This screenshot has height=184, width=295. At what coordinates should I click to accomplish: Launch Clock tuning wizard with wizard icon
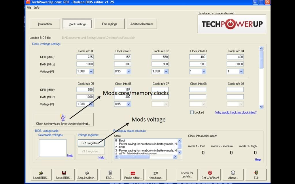(63, 119)
